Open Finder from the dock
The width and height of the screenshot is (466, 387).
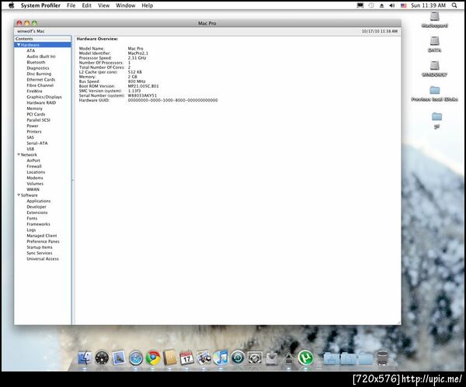[x=85, y=358]
